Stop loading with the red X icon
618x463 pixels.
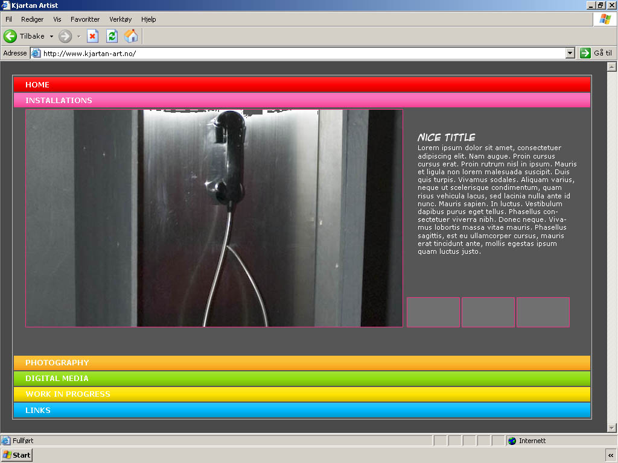tap(92, 36)
